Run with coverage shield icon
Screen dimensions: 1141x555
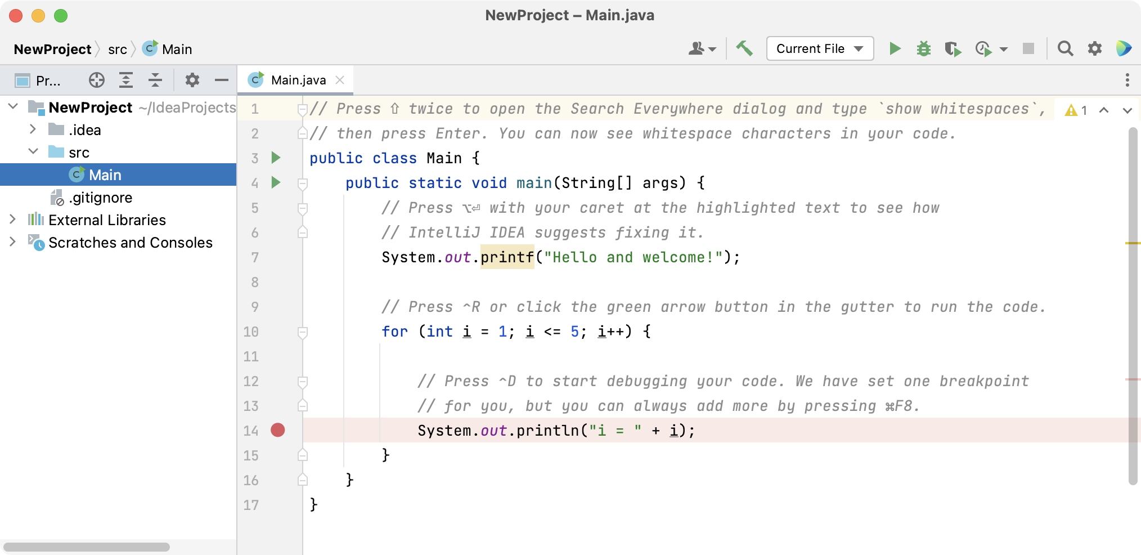pos(953,49)
